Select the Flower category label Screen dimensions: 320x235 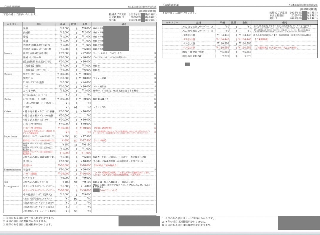(x=8, y=74)
